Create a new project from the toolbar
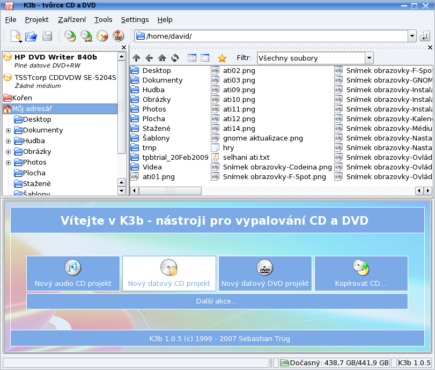The width and height of the screenshot is (435, 370). (x=16, y=36)
